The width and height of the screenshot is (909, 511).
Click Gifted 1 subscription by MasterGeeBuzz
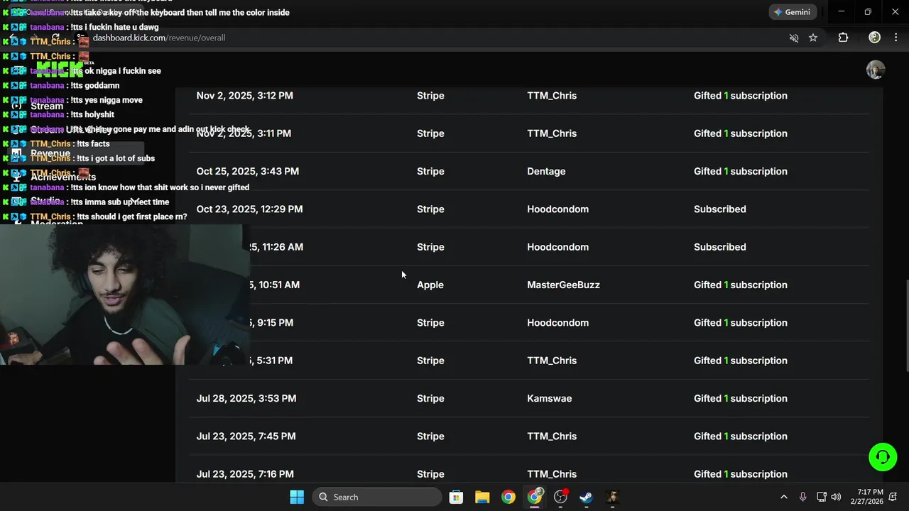[740, 285]
